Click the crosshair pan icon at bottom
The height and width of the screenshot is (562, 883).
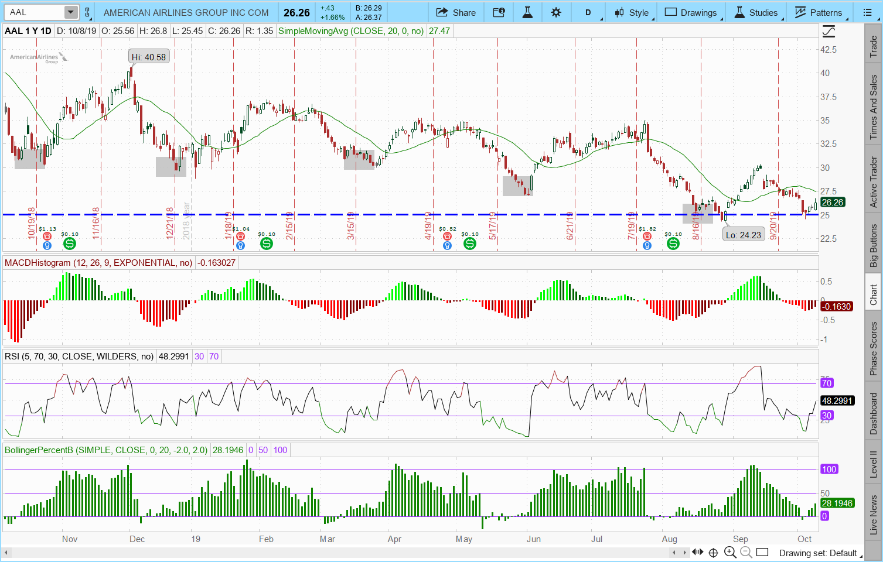tap(713, 552)
